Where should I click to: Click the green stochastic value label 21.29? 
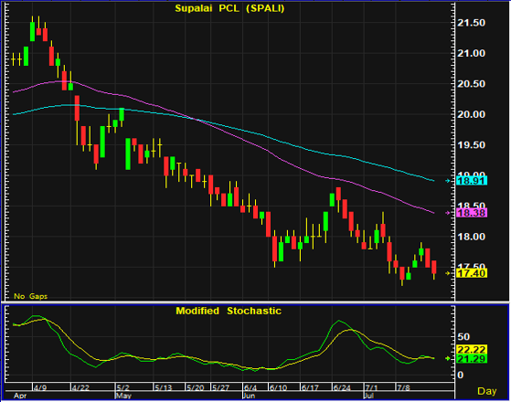(472, 359)
